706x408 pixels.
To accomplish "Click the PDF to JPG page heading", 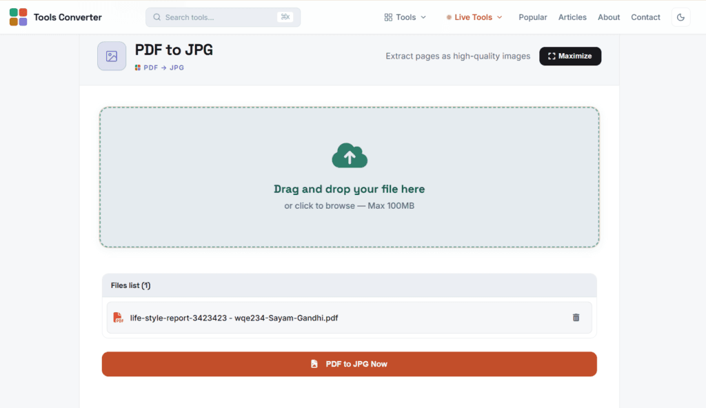I will (x=174, y=50).
